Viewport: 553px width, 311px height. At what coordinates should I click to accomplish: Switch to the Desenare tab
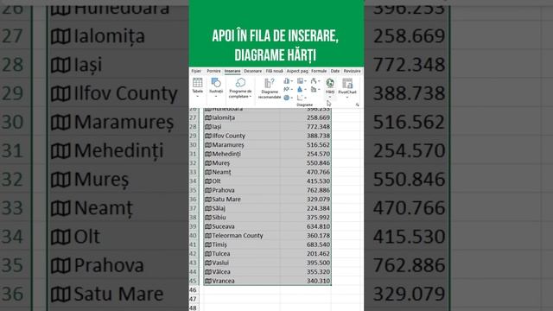[253, 71]
